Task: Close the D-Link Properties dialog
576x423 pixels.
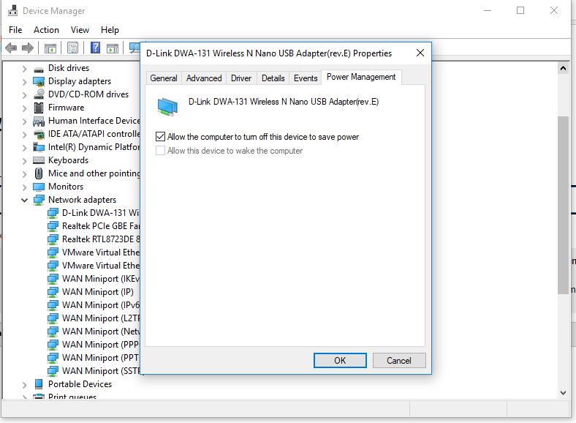Action: coord(420,53)
